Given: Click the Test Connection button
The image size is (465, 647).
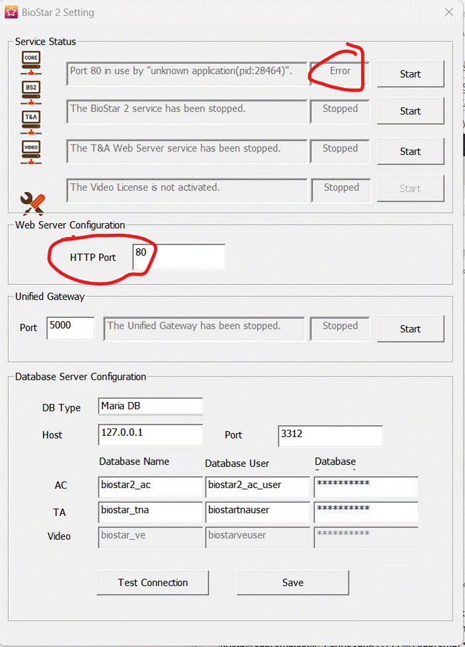Looking at the screenshot, I should 152,583.
